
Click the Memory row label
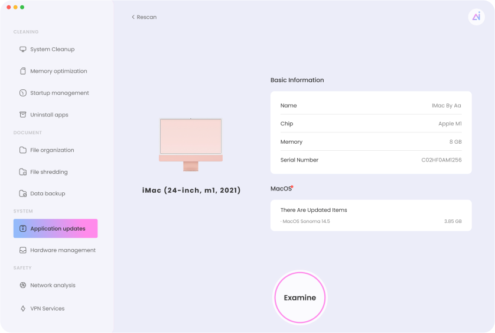pos(291,142)
